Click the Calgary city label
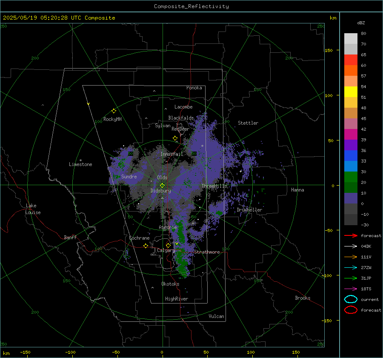This screenshot has height=358, width=383. coord(166,250)
